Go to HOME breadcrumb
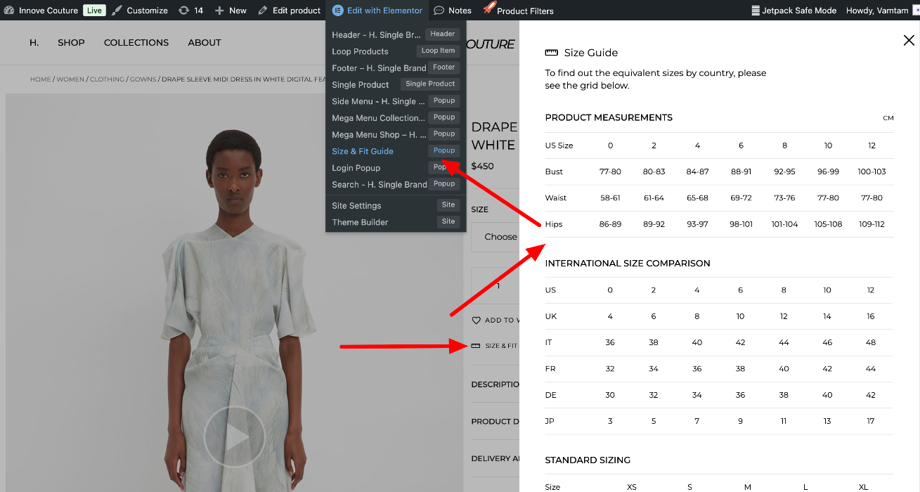Image resolution: width=920 pixels, height=492 pixels. click(41, 79)
